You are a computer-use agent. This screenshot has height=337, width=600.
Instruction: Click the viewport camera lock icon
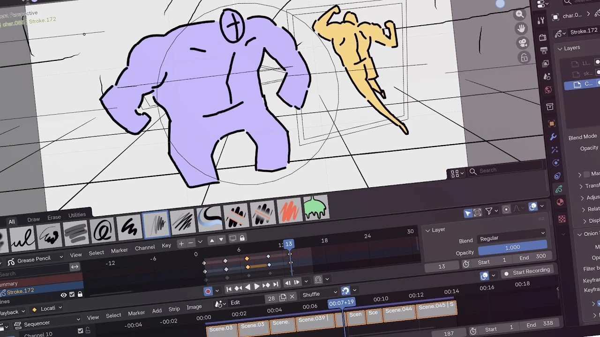524,58
